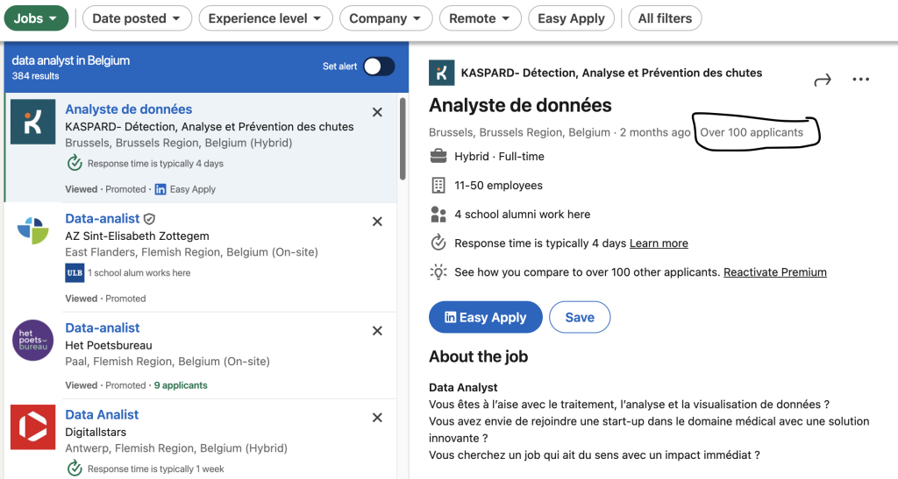Click the response time checkmark icon under KASPARD

(x=75, y=164)
